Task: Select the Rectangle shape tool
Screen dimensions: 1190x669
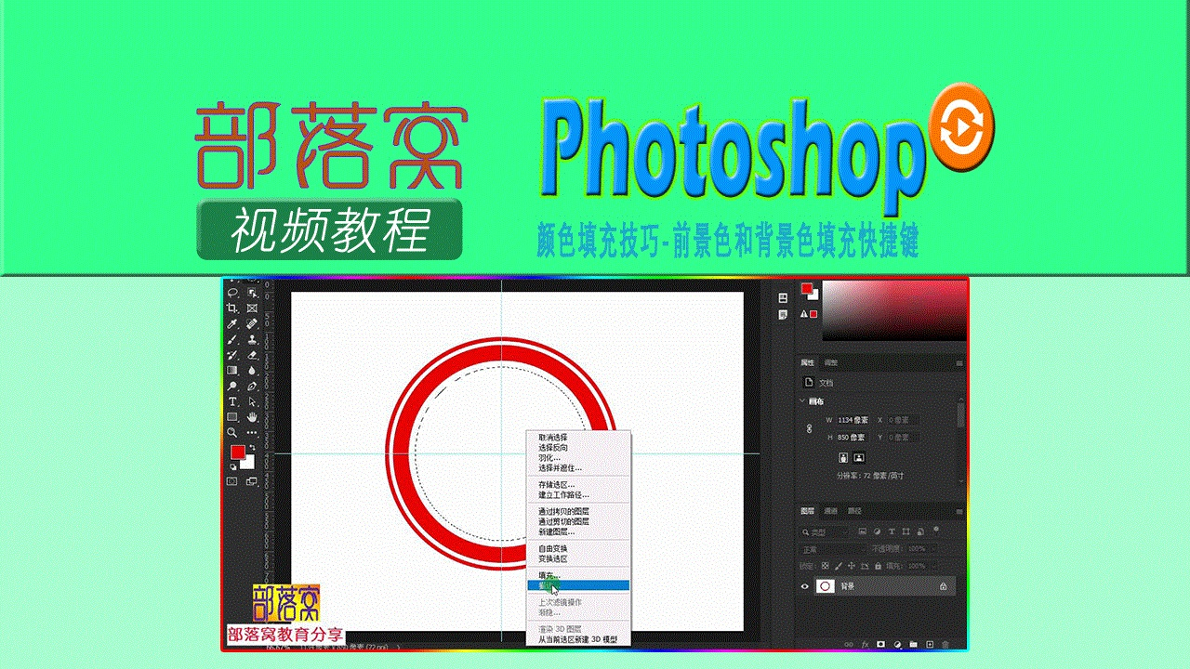Action: coord(232,416)
